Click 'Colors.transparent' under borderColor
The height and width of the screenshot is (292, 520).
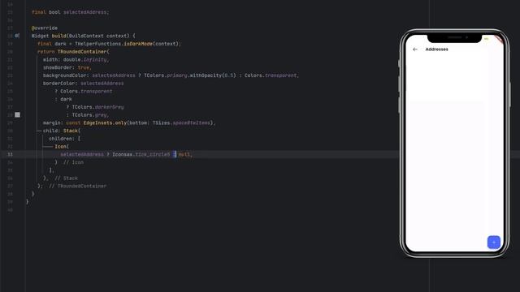(x=86, y=92)
